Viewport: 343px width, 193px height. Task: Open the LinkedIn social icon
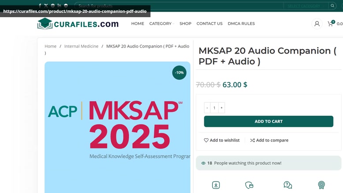[59, 6]
